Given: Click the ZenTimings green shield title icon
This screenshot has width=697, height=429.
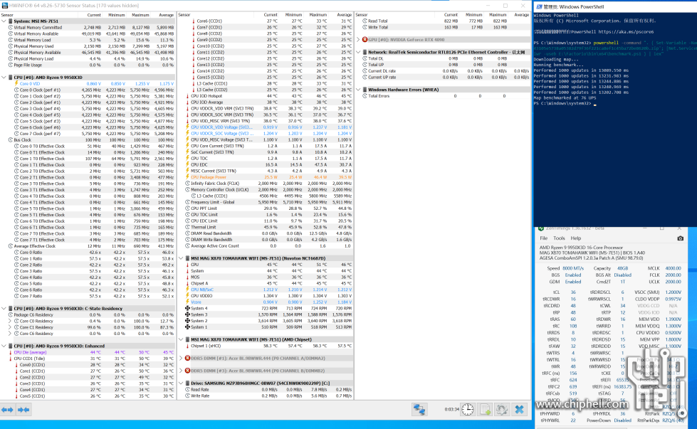Looking at the screenshot, I should [541, 228].
